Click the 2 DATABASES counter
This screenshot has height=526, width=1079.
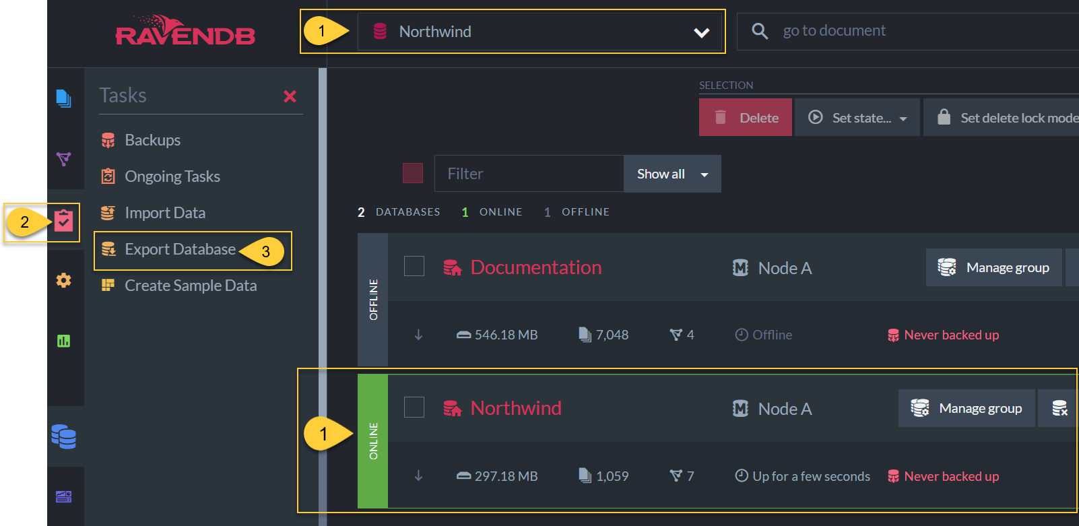398,212
